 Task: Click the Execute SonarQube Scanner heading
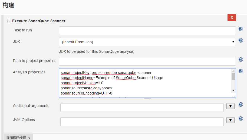pyautogui.click(x=39, y=21)
